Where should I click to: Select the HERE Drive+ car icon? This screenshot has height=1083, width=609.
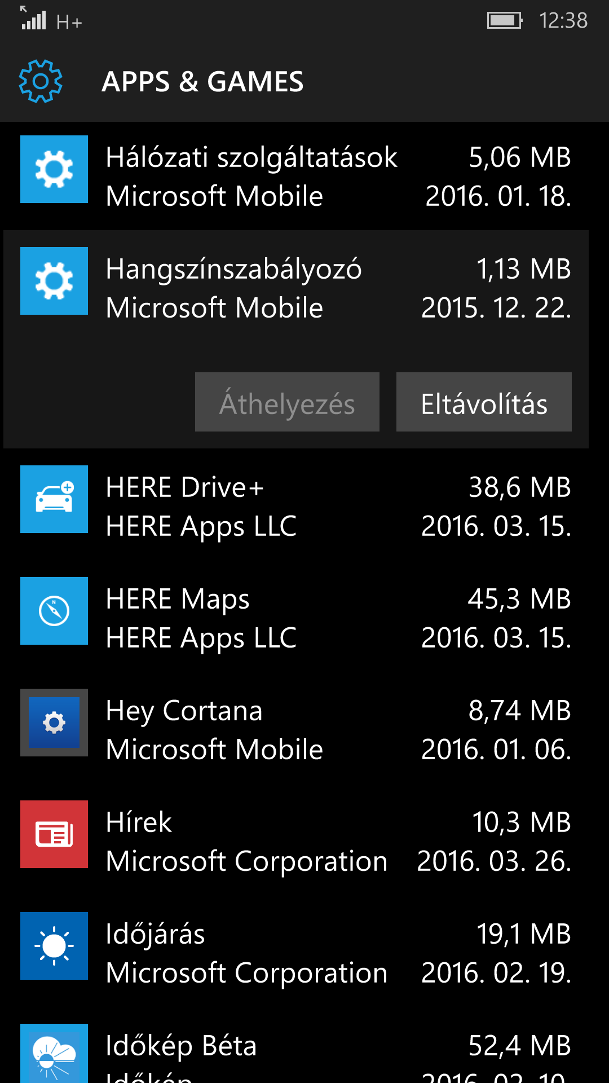tap(54, 499)
